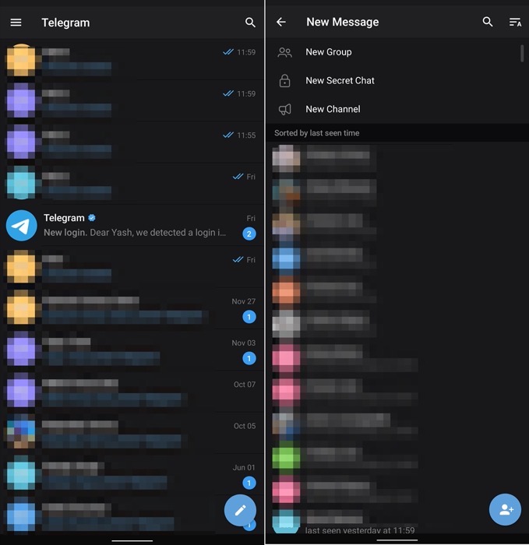Click the unread badge on the Nov 27 chat
Viewport: 529px width, 545px height.
click(x=249, y=317)
